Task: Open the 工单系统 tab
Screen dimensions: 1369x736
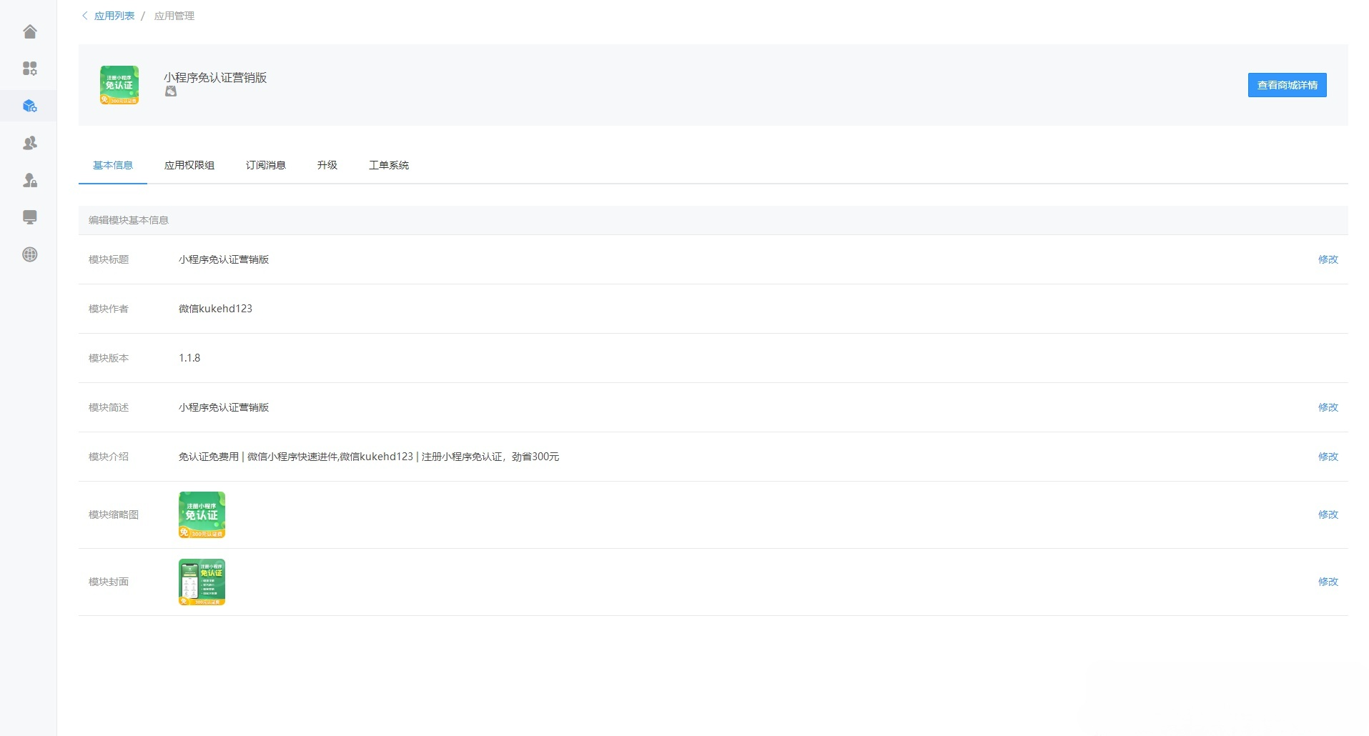Action: (388, 164)
